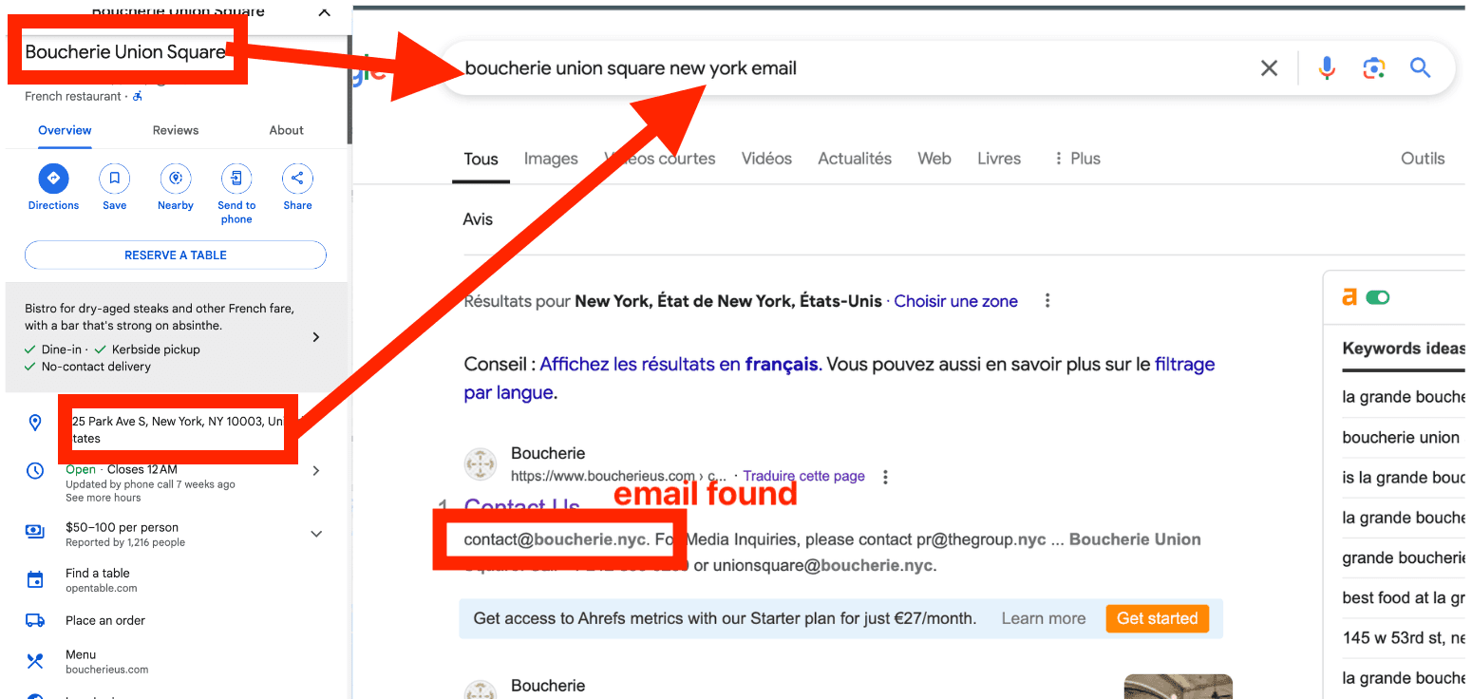Click the result thumbnail image of second Boucherie result
This screenshot has width=1472, height=699.
1178,687
